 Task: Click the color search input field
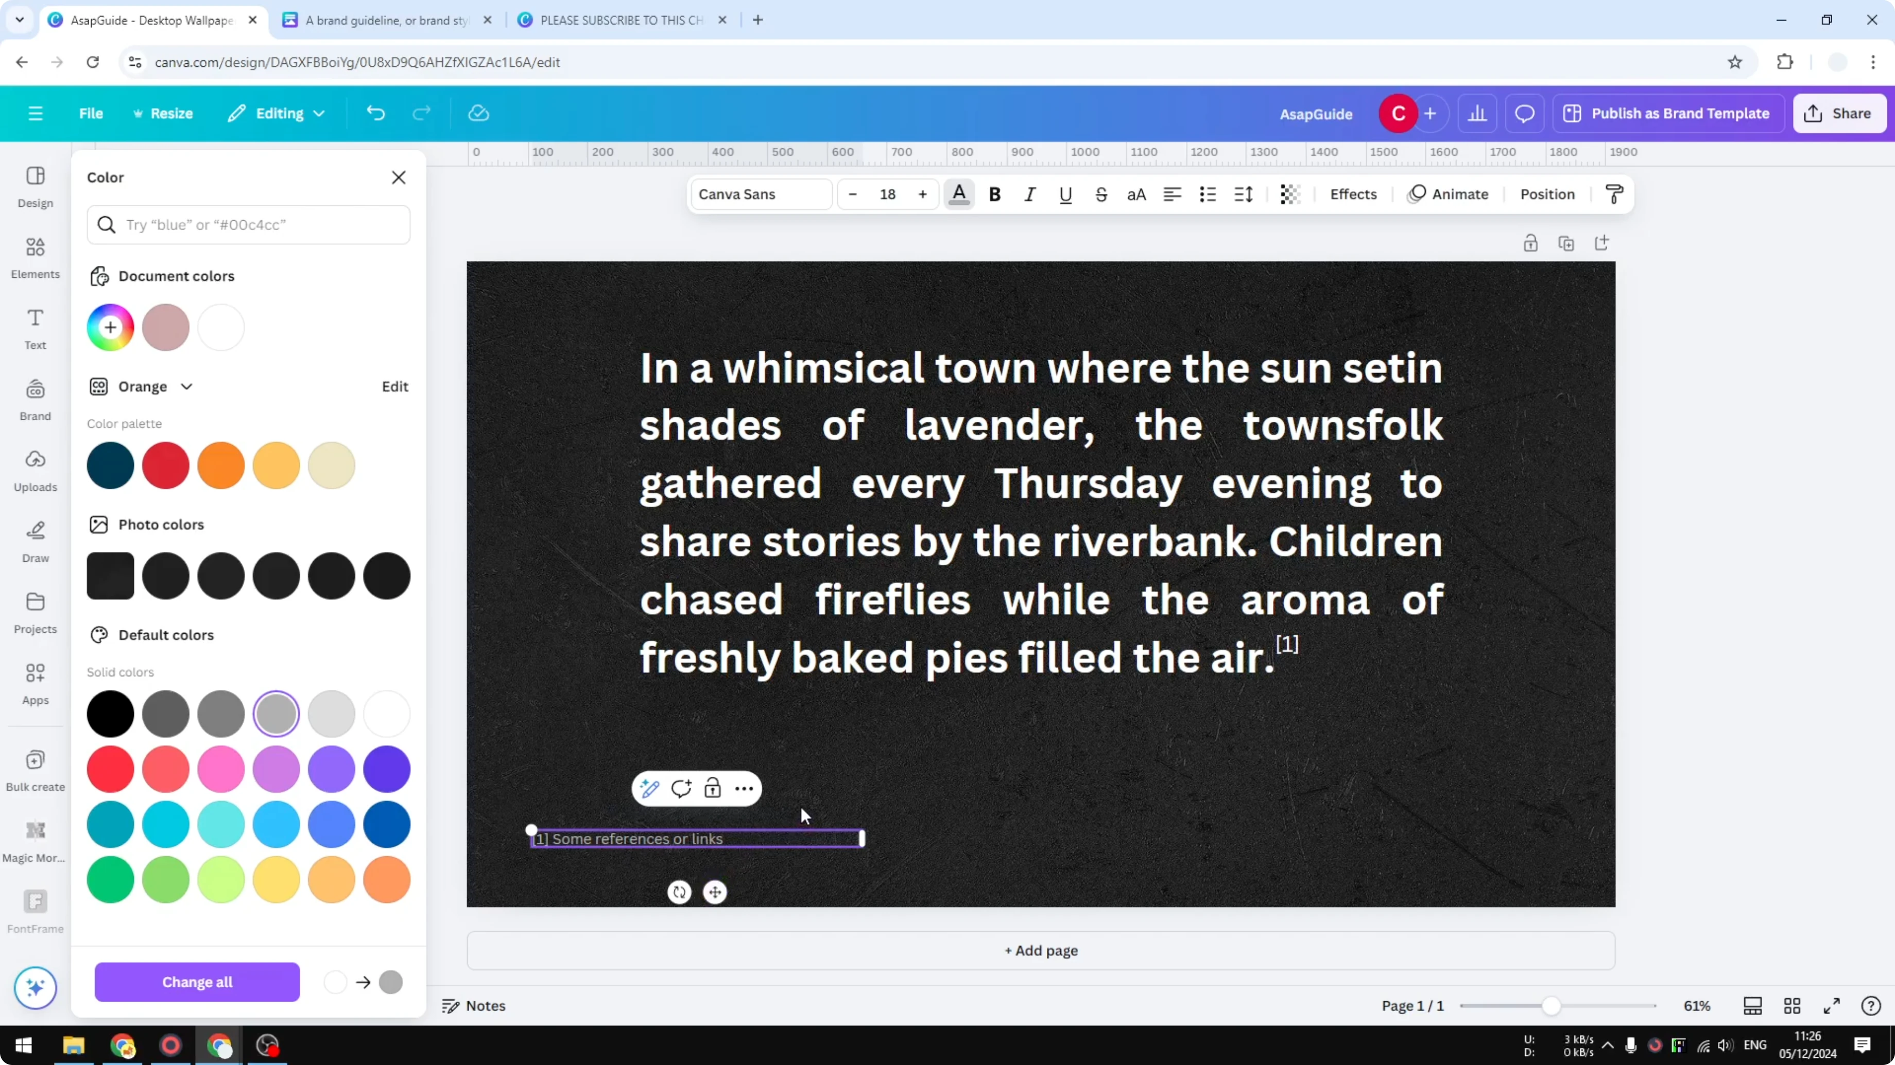coord(249,225)
